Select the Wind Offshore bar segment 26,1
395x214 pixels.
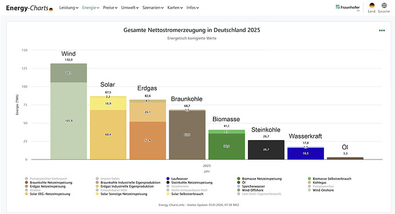pyautogui.click(x=69, y=73)
